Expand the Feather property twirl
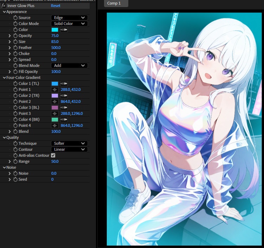Image resolution: width=264 pixels, height=248 pixels. 9,48
